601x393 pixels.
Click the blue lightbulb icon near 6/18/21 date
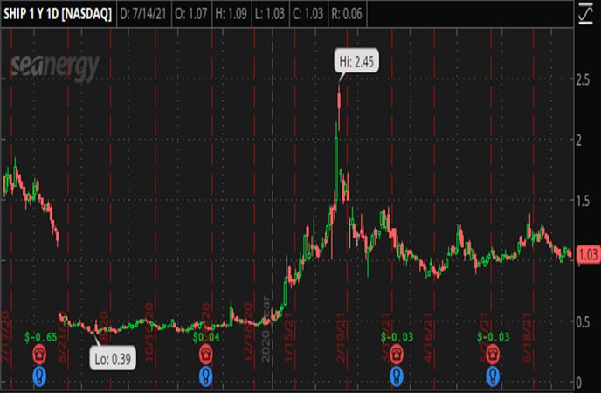coord(493,376)
